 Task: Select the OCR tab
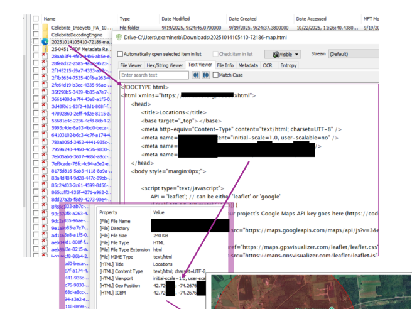tap(268, 65)
